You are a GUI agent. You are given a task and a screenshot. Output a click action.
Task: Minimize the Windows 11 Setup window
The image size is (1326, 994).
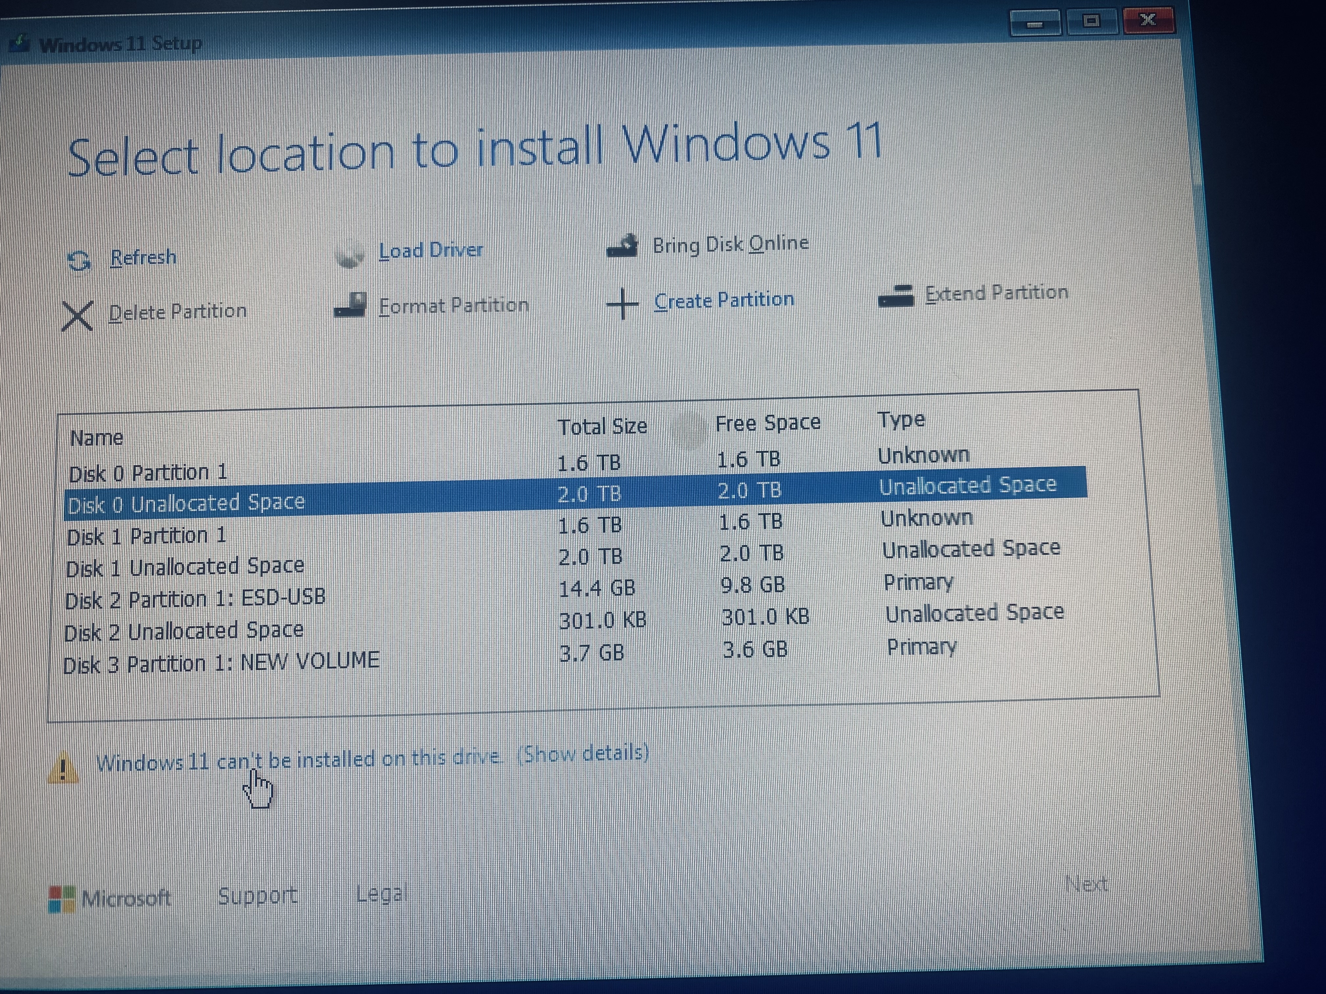tap(1035, 24)
